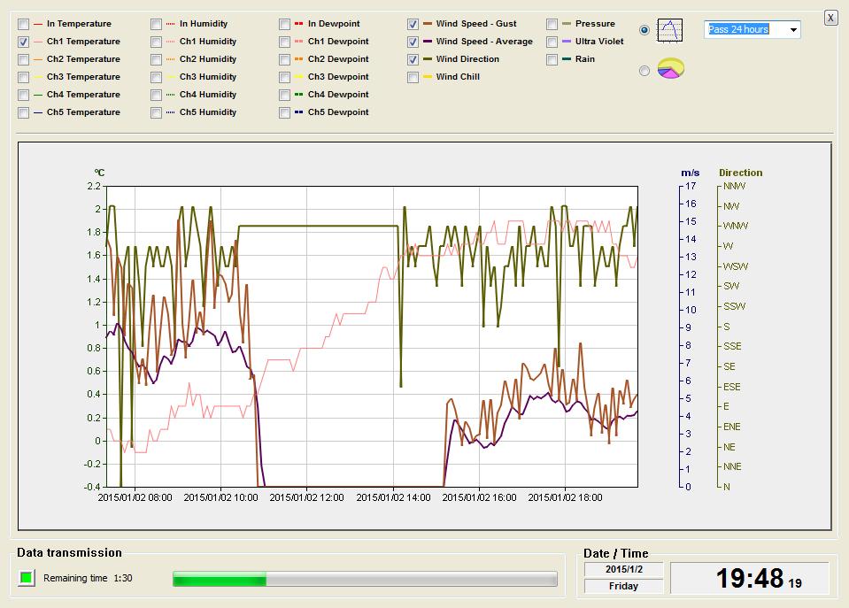Select the line graph radio button
This screenshot has width=849, height=608.
coord(644,30)
